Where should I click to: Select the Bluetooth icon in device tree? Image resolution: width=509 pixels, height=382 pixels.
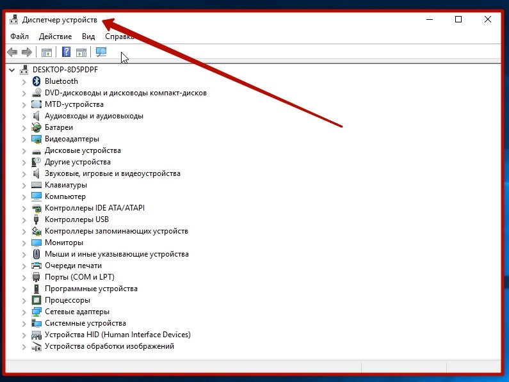[x=36, y=81]
